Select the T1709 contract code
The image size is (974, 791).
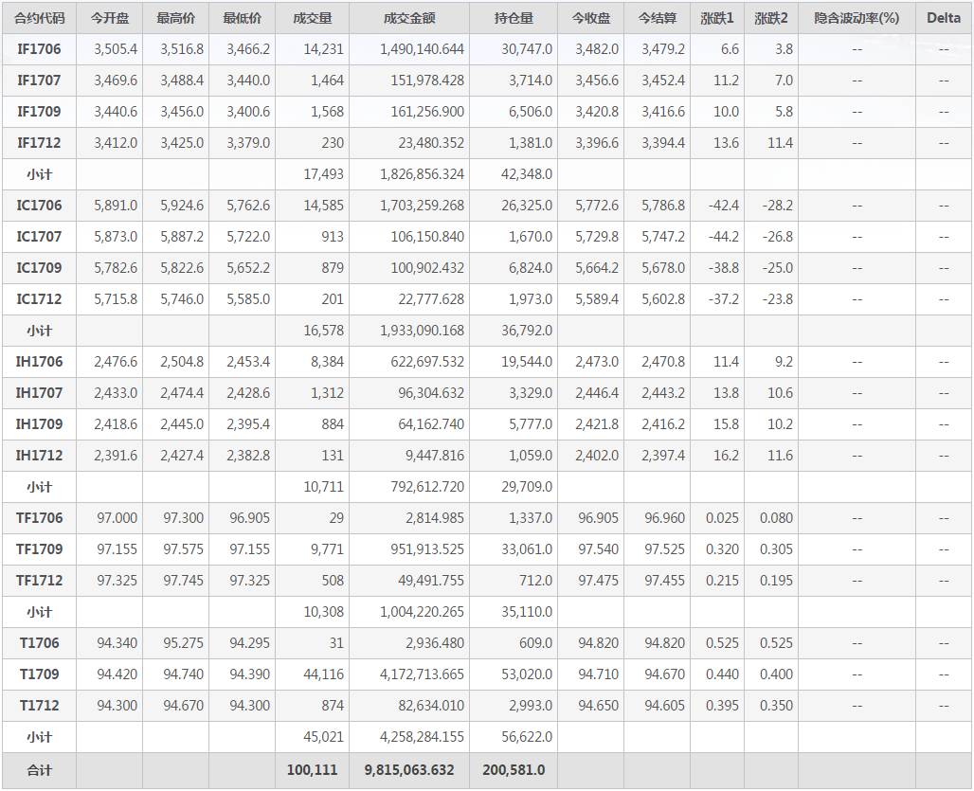pyautogui.click(x=39, y=674)
